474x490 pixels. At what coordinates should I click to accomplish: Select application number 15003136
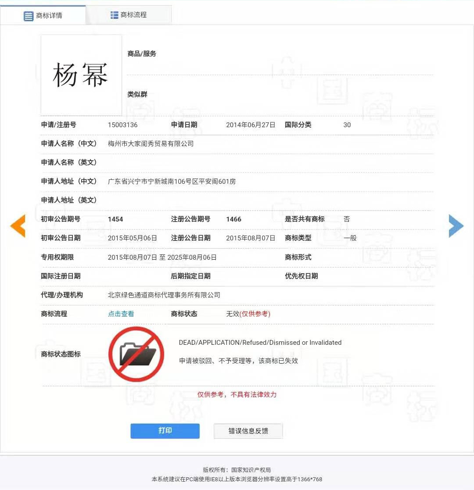(122, 125)
